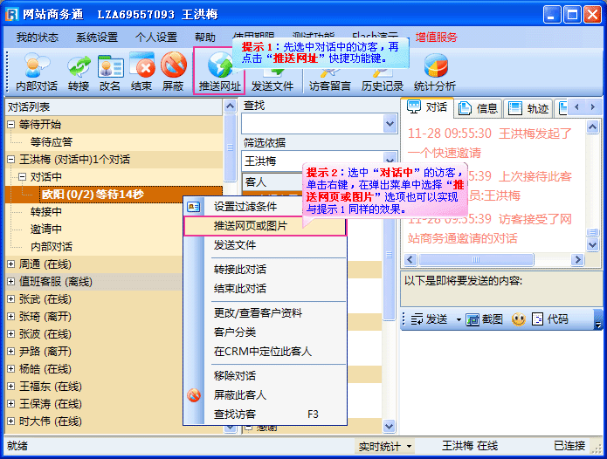Switch to the 信息 tab
This screenshot has width=607, height=459.
pos(479,108)
